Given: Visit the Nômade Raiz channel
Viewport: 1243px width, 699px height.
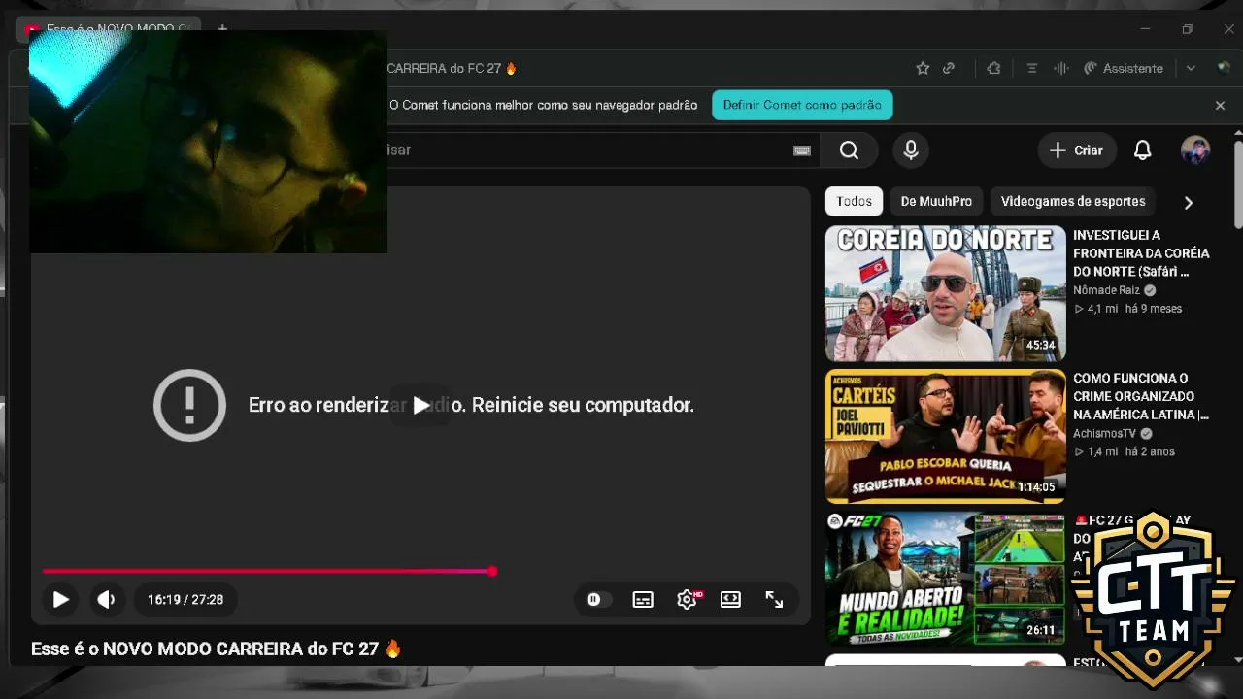Looking at the screenshot, I should point(1106,290).
